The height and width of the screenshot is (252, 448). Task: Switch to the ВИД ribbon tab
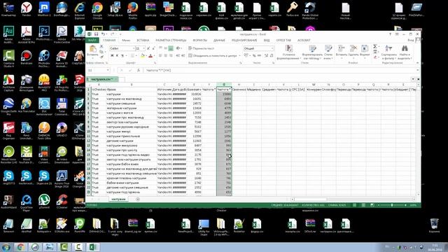pyautogui.click(x=267, y=41)
